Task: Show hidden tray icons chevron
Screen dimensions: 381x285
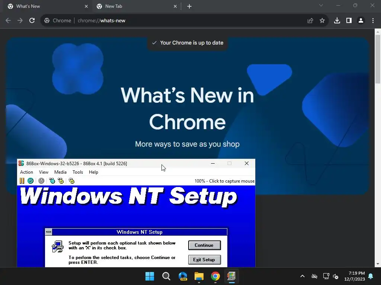Action: click(x=302, y=276)
